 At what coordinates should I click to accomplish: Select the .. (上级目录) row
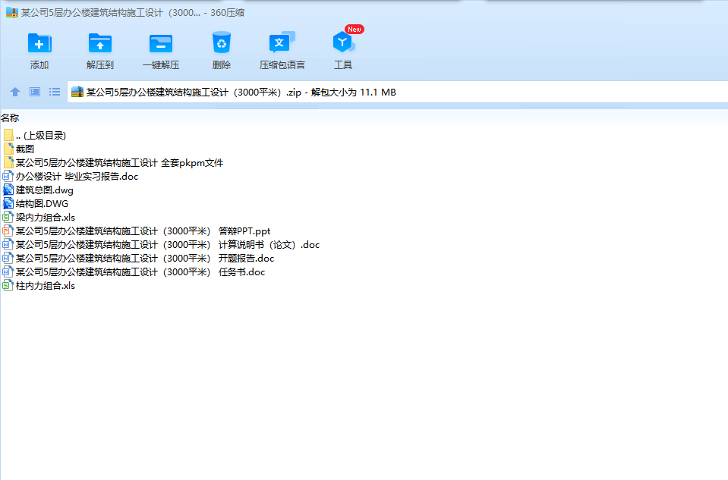pyautogui.click(x=41, y=136)
